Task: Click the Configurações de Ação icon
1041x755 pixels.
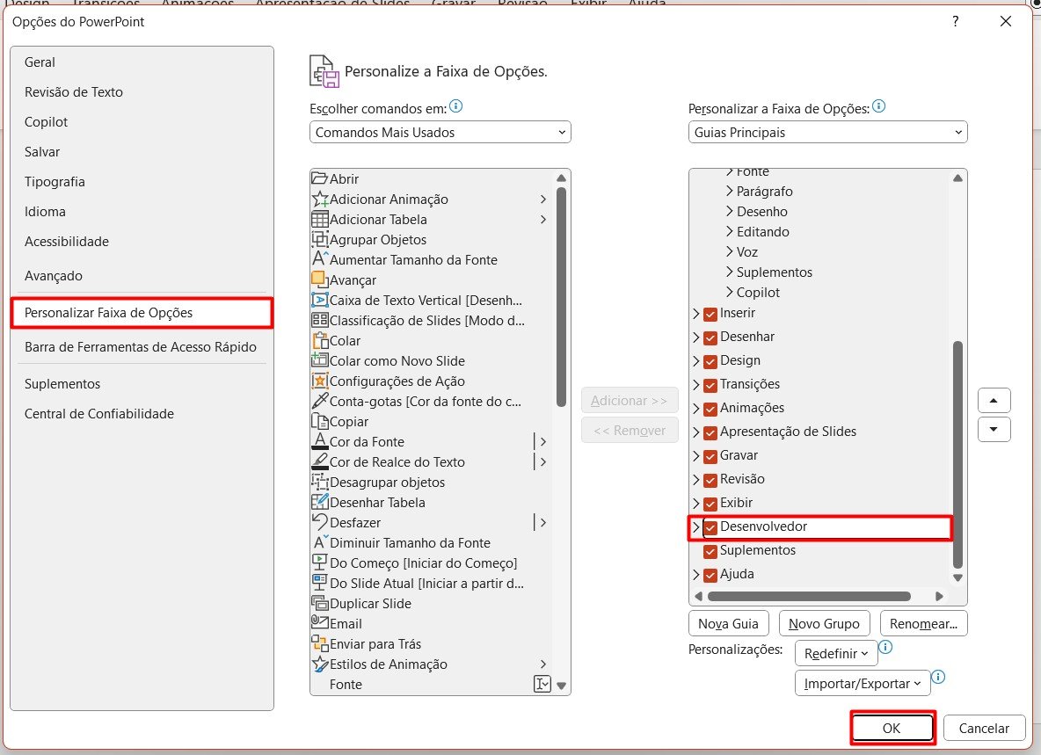Action: coord(319,381)
